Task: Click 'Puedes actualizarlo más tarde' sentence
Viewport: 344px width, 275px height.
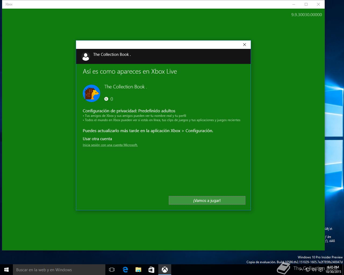Action: [x=148, y=131]
